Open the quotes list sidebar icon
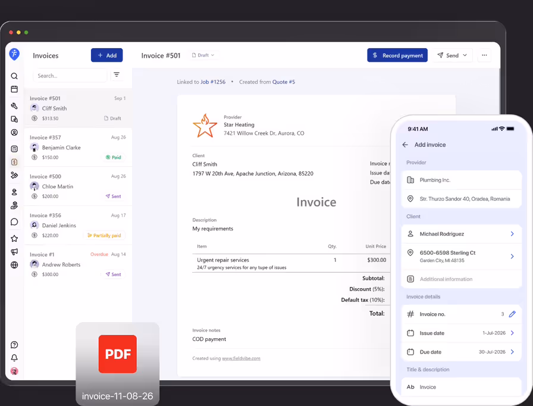The image size is (533, 406). click(x=14, y=149)
